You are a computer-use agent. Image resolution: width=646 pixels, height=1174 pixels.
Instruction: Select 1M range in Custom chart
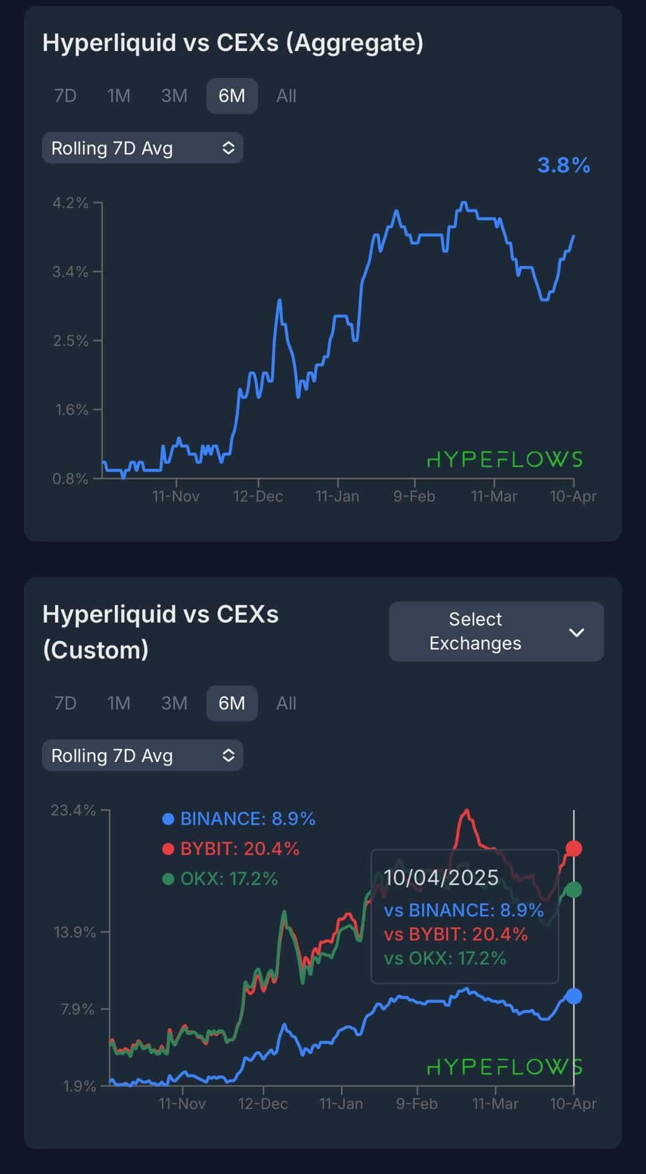point(119,703)
